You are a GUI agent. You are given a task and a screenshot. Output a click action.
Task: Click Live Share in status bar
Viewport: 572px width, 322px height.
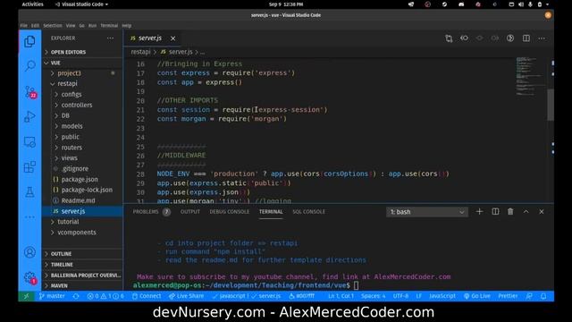186,296
